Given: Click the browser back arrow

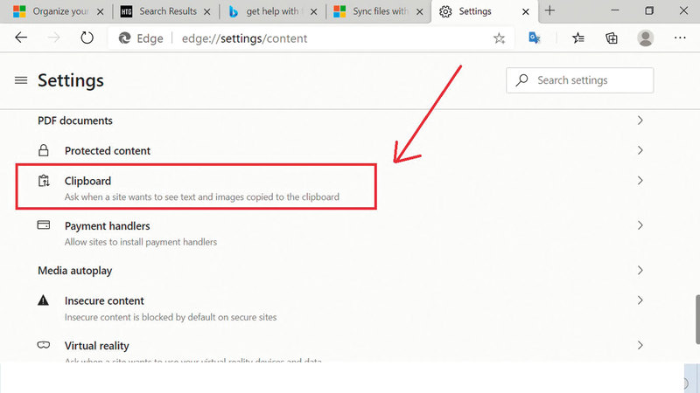Looking at the screenshot, I should coord(21,38).
